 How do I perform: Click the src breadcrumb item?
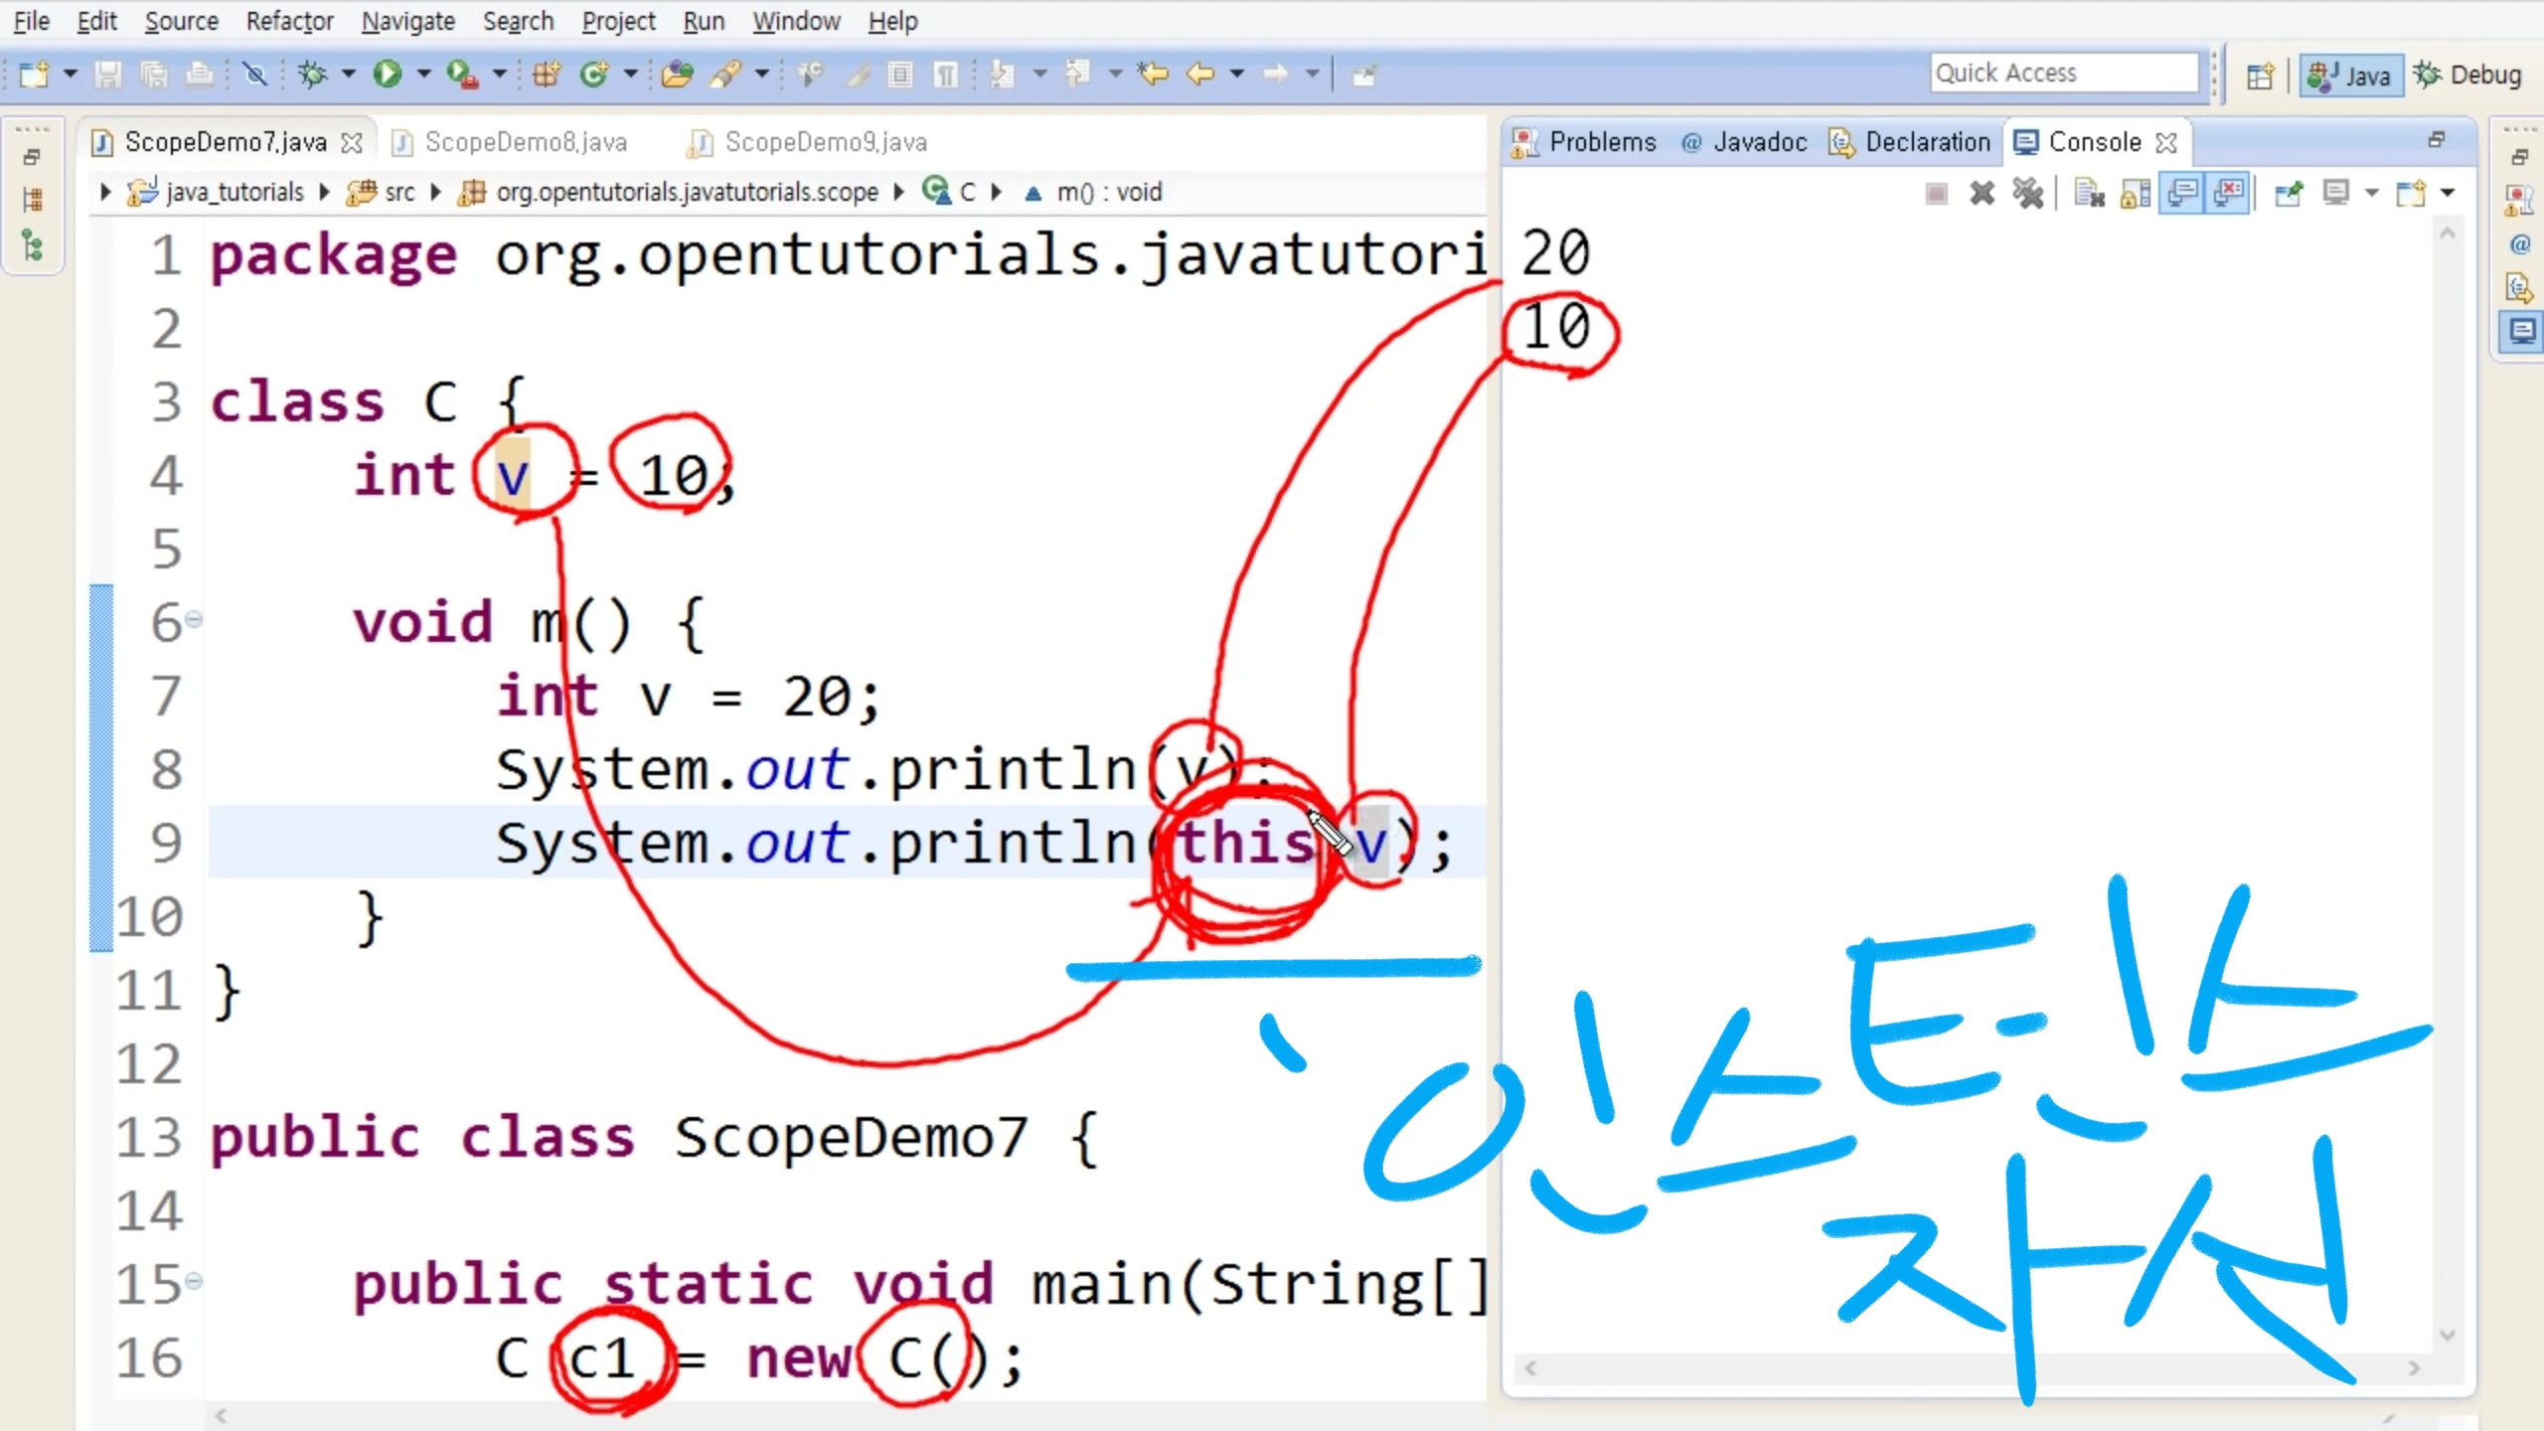pos(399,192)
